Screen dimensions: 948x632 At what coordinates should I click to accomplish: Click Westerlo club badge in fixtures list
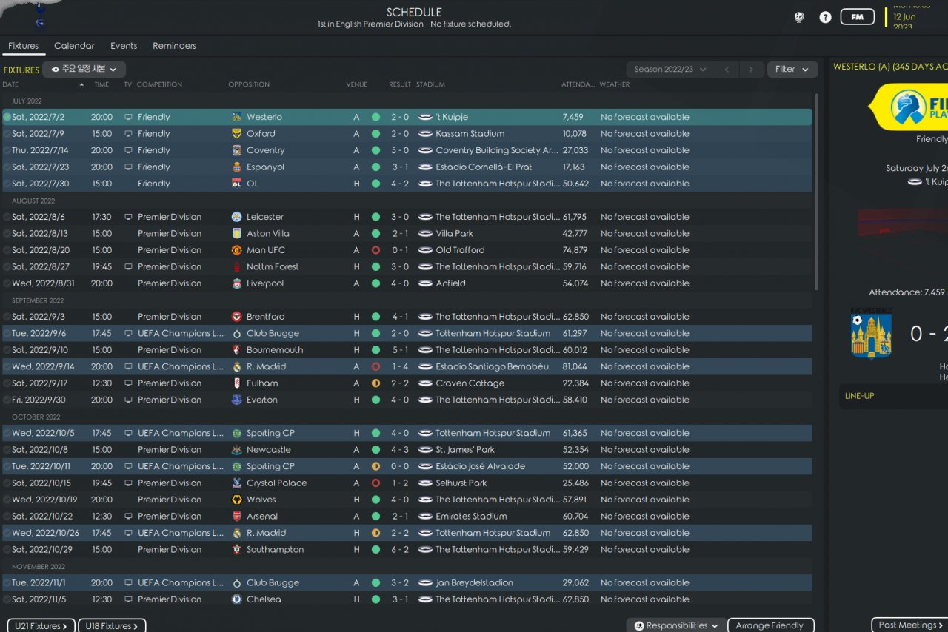point(236,117)
